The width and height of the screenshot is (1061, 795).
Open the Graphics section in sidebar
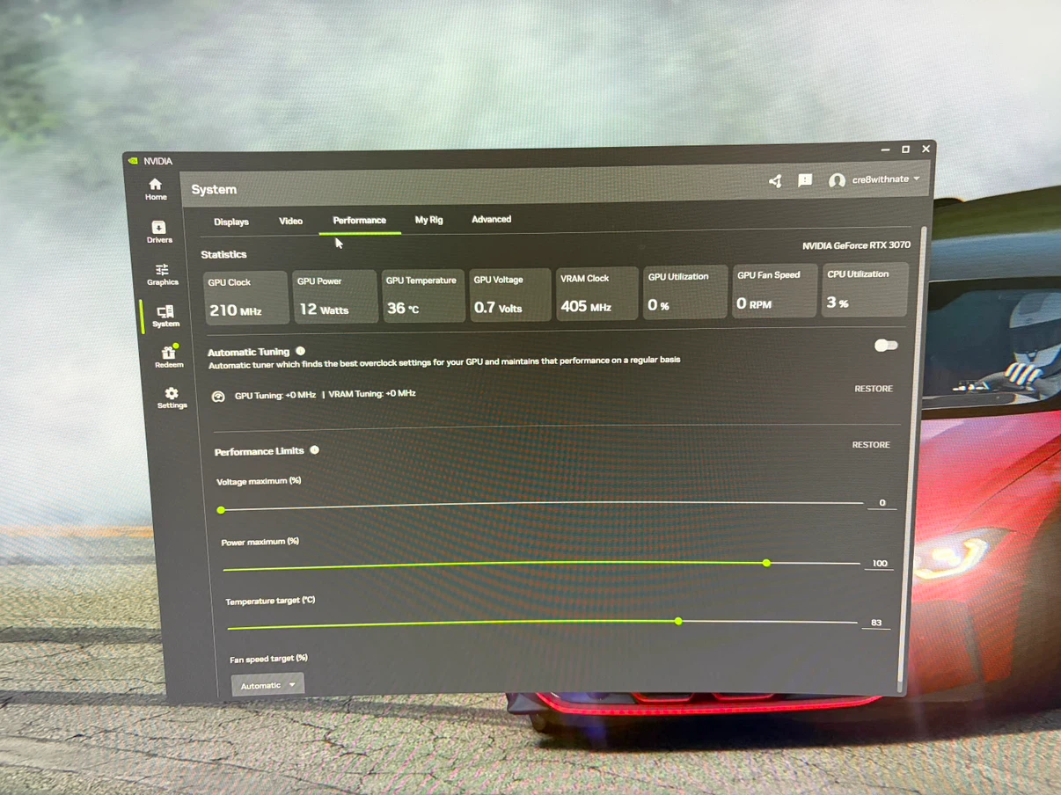point(162,274)
